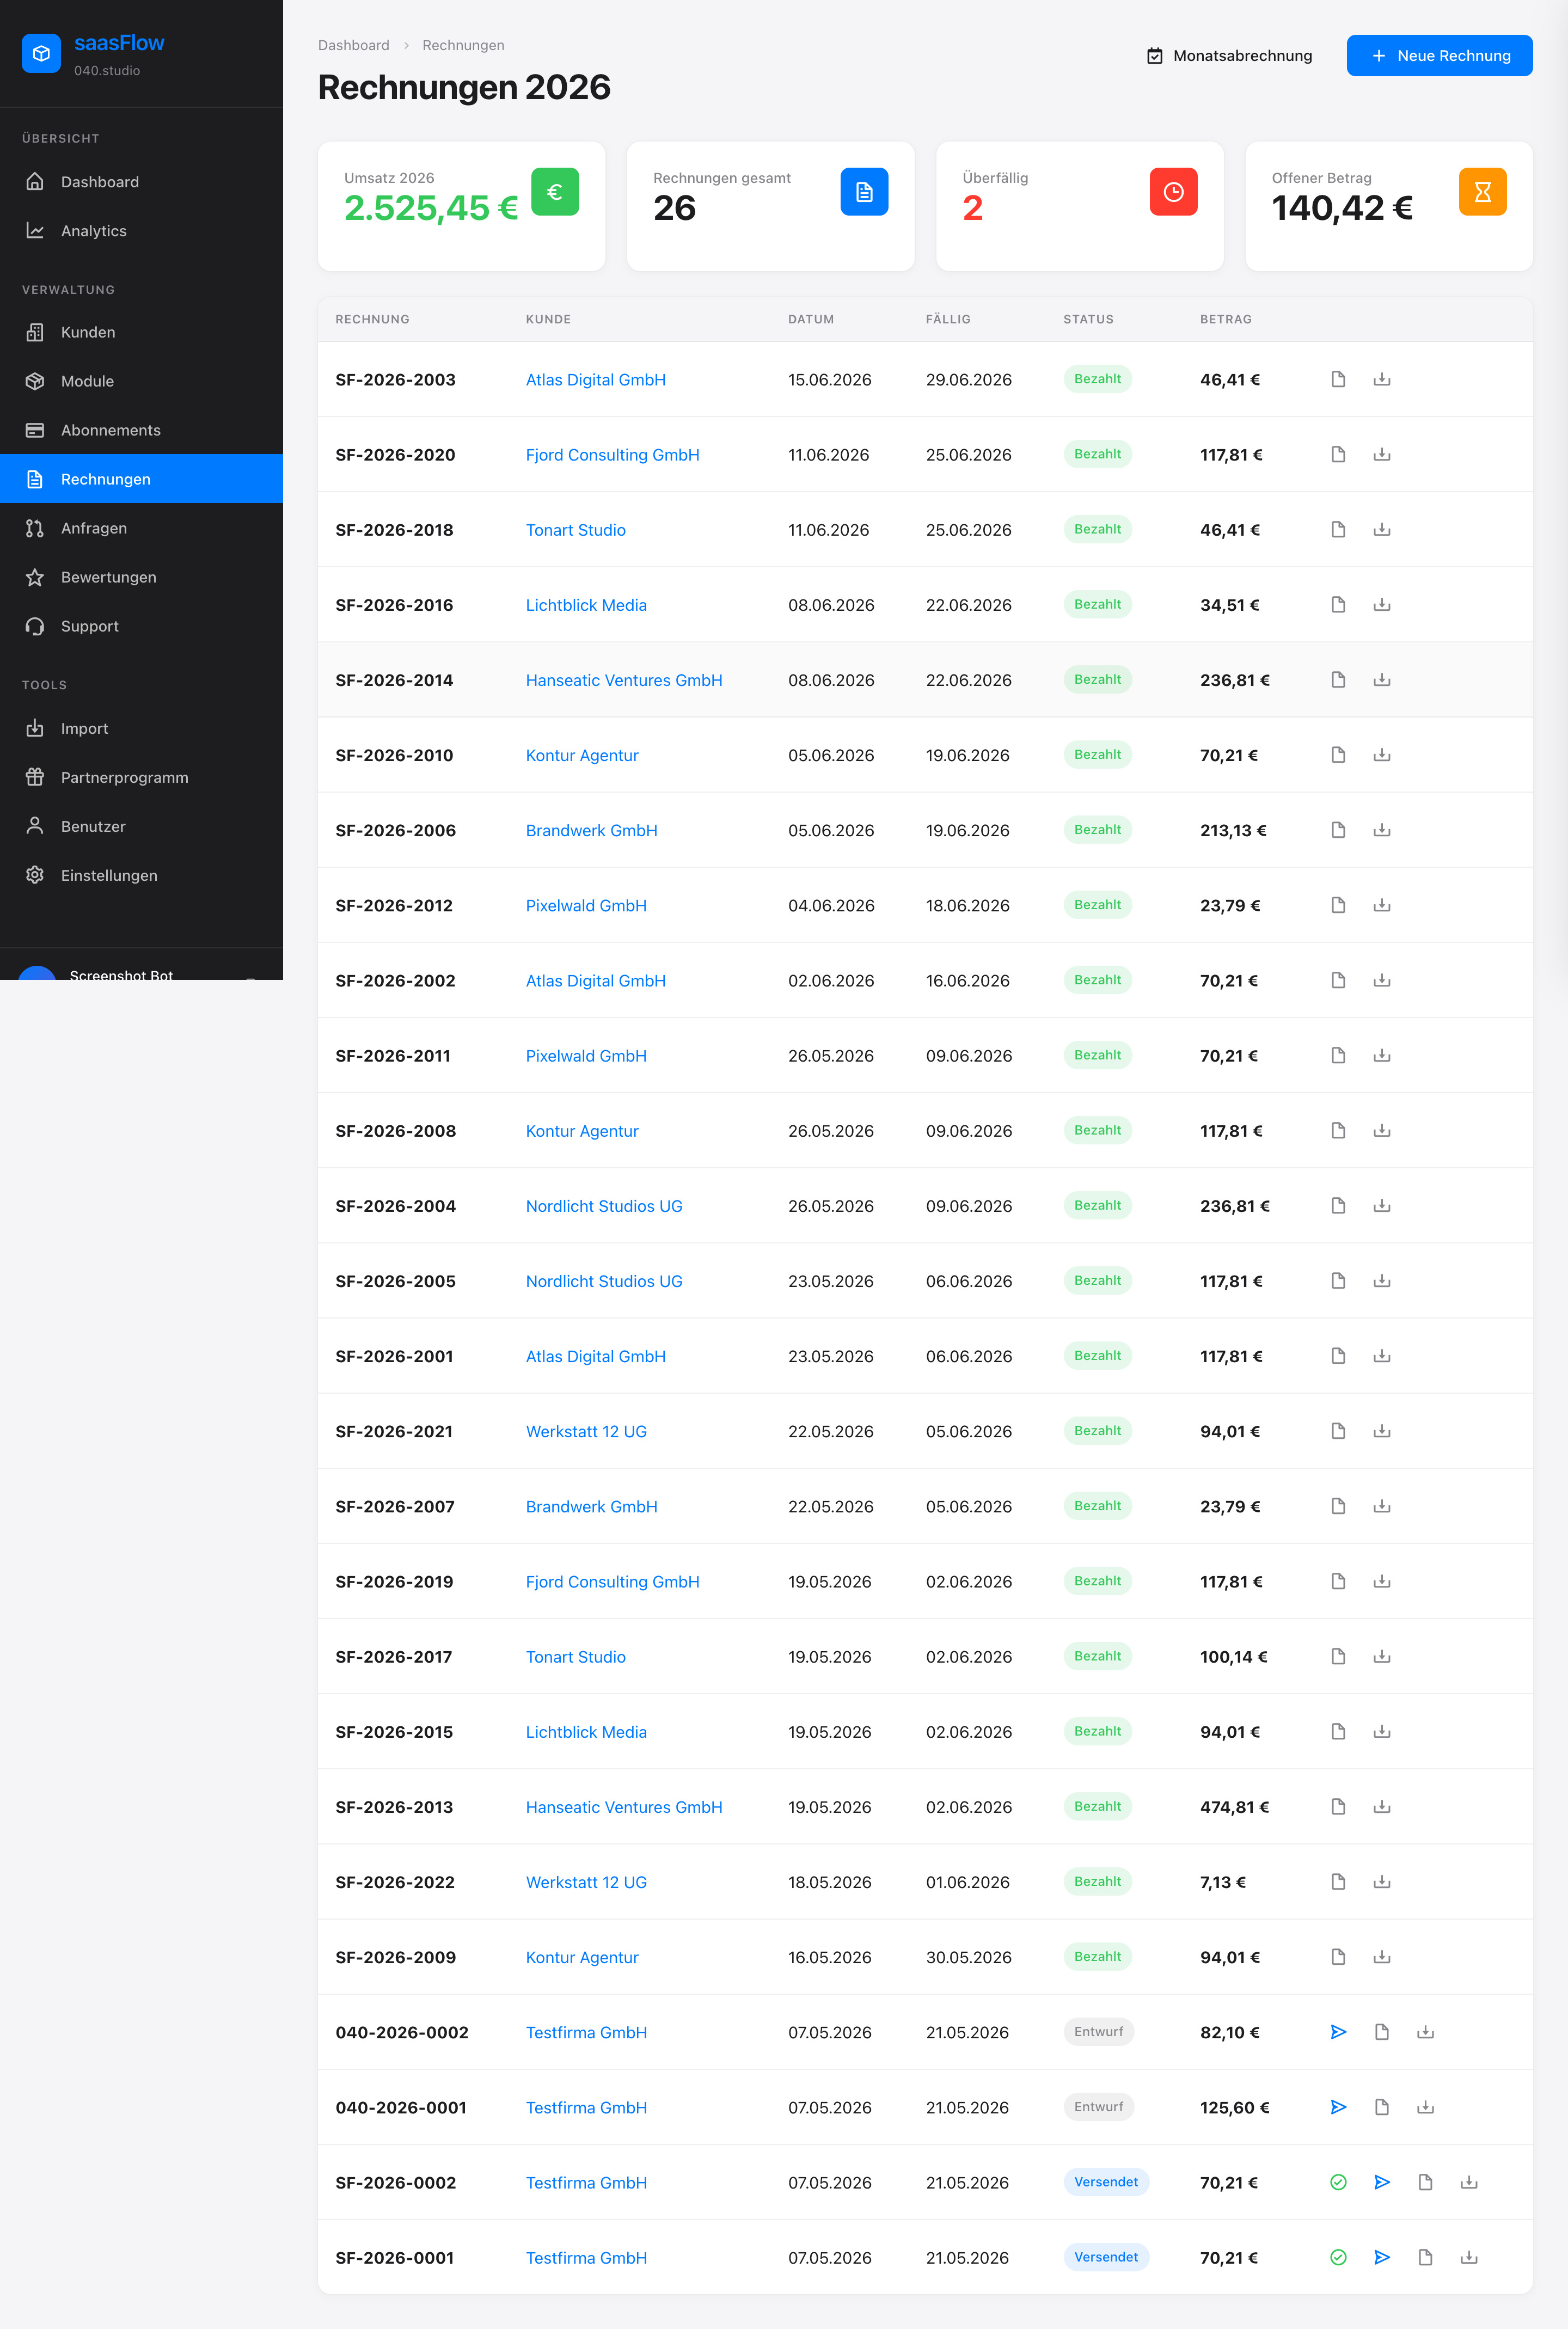Click the orange hourglass icon in Offener Betrag card
1568x2329 pixels.
[x=1482, y=192]
